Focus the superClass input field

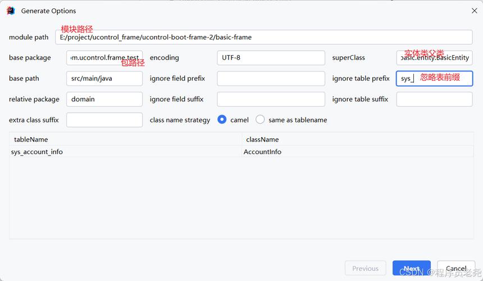pyautogui.click(x=434, y=58)
